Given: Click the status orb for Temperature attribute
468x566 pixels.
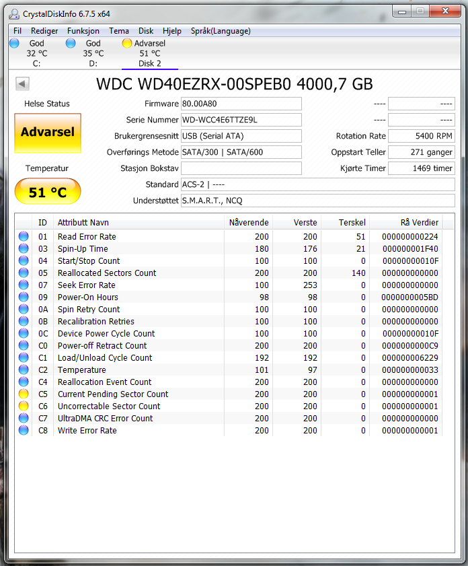Looking at the screenshot, I should [x=24, y=369].
